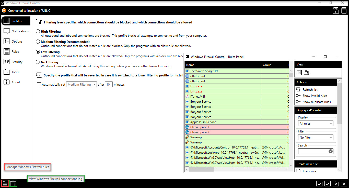Open the No filter dropdown
Viewport: 349px width, 188px height.
click(316, 138)
